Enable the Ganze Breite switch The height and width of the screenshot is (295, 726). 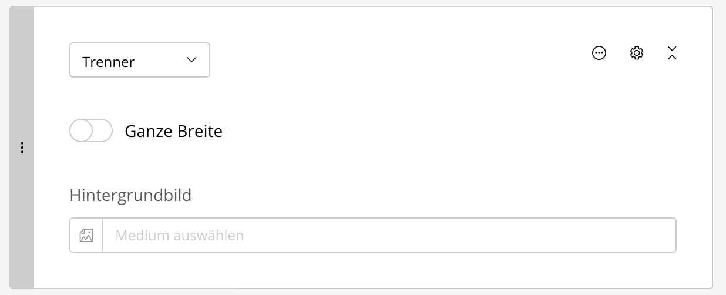point(91,130)
